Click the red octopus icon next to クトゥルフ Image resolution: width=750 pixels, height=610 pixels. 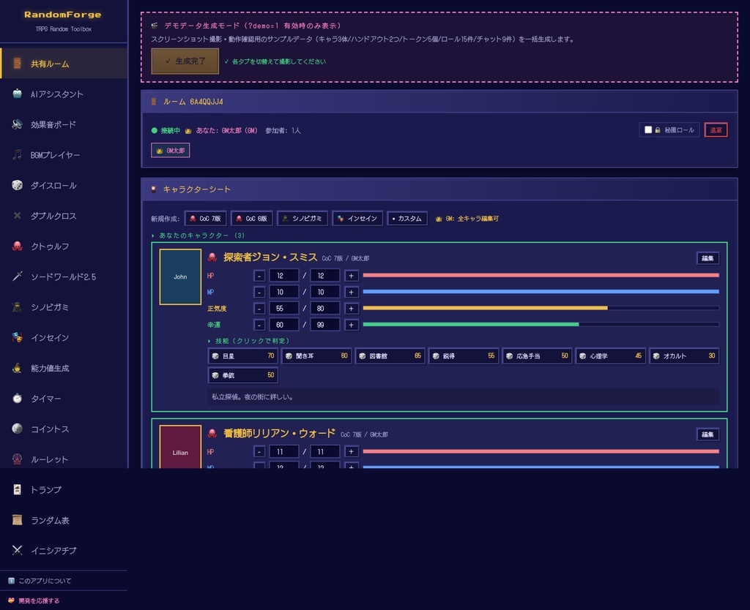[18, 246]
